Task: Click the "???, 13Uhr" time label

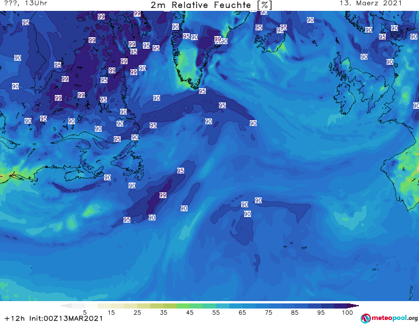Action: 26,3
